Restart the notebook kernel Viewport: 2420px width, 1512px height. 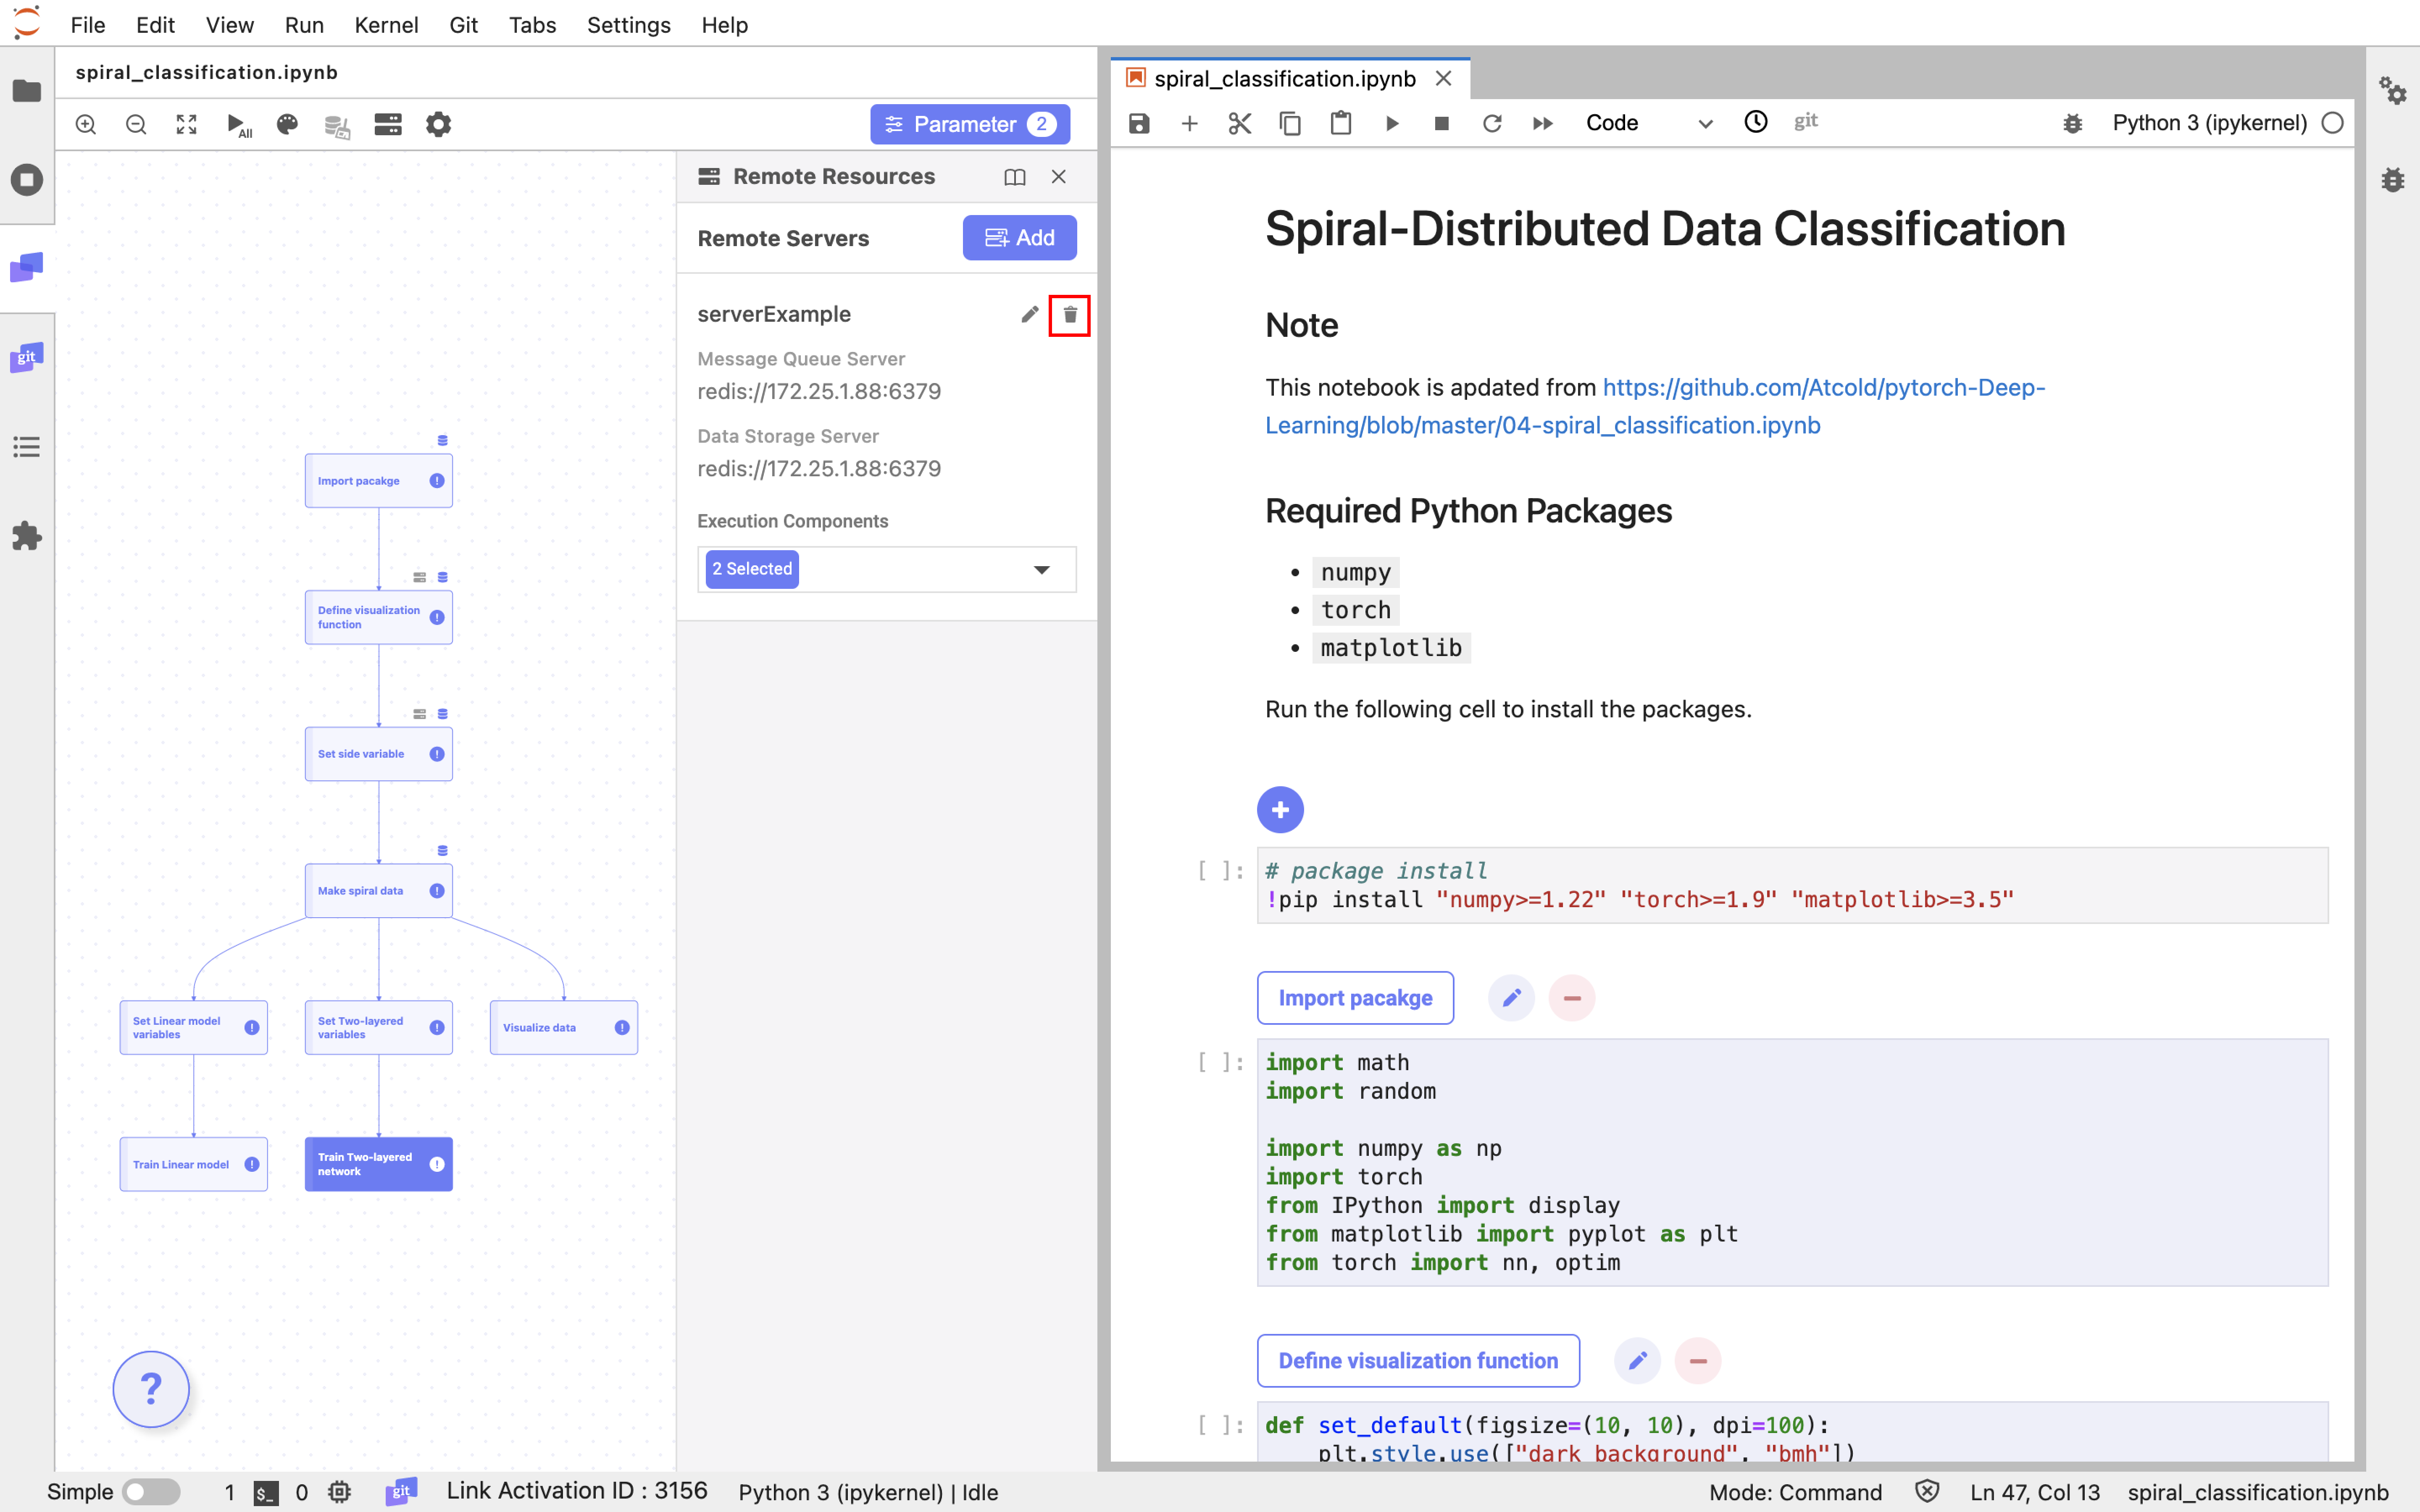click(x=1491, y=123)
